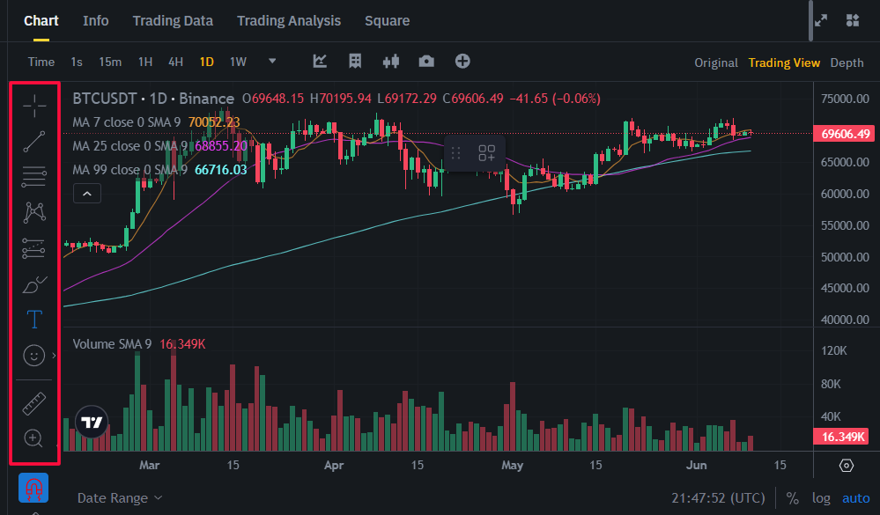Expand chart to fullscreen
The height and width of the screenshot is (515, 880).
[821, 21]
